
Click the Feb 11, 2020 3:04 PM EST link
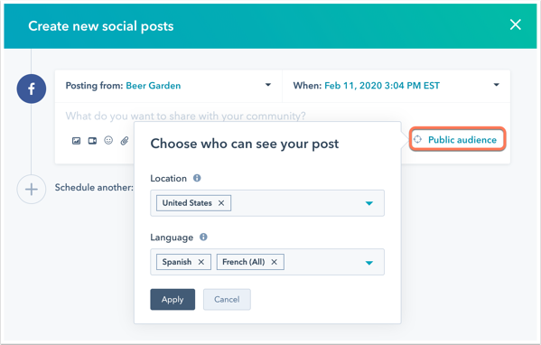pyautogui.click(x=382, y=86)
